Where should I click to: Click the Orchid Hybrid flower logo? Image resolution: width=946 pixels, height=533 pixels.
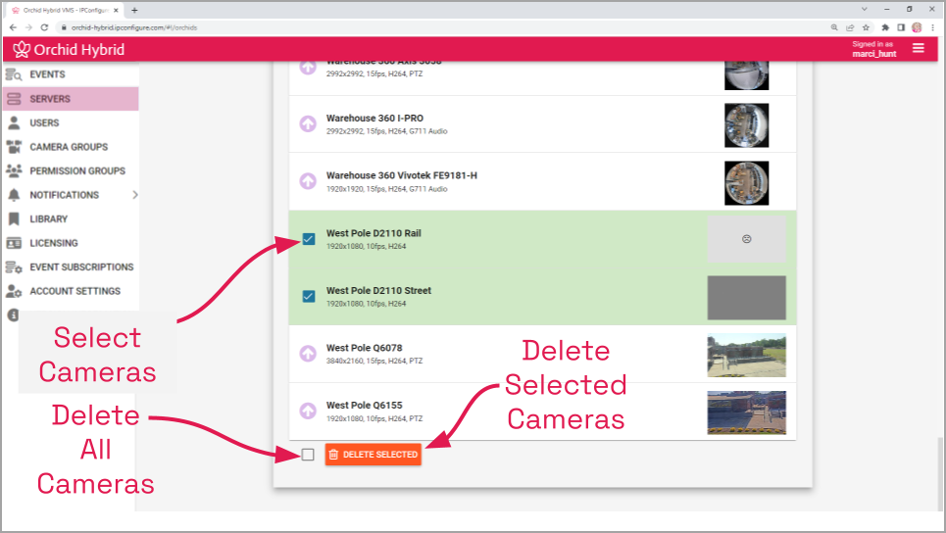[x=22, y=49]
